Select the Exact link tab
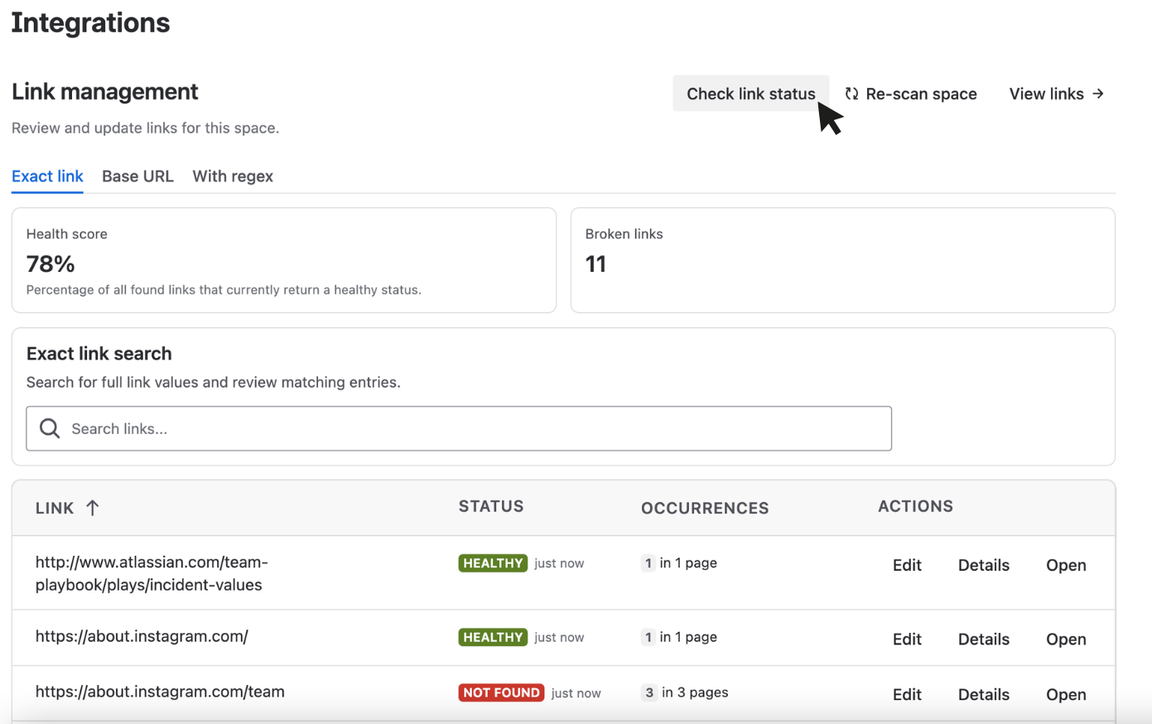Viewport: 1152px width, 724px height. 47,176
